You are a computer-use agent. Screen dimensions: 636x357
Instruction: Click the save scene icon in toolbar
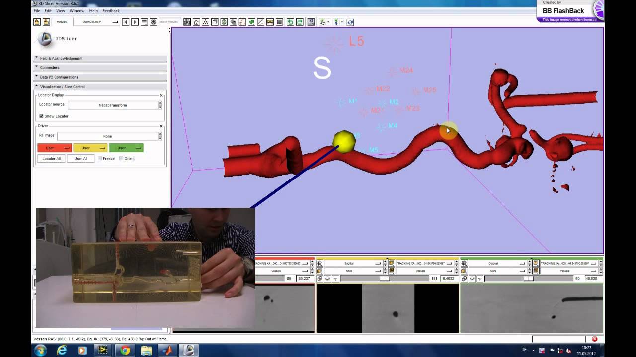(46, 22)
